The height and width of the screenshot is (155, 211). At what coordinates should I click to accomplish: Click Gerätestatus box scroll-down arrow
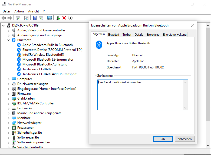(x=185, y=107)
